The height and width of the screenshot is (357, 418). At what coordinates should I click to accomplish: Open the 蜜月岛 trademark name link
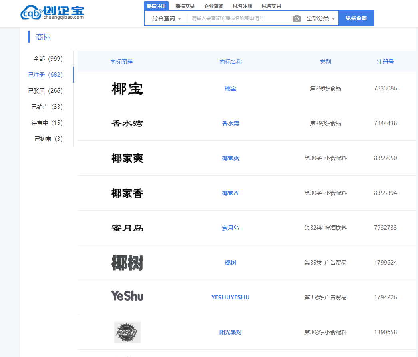click(231, 228)
